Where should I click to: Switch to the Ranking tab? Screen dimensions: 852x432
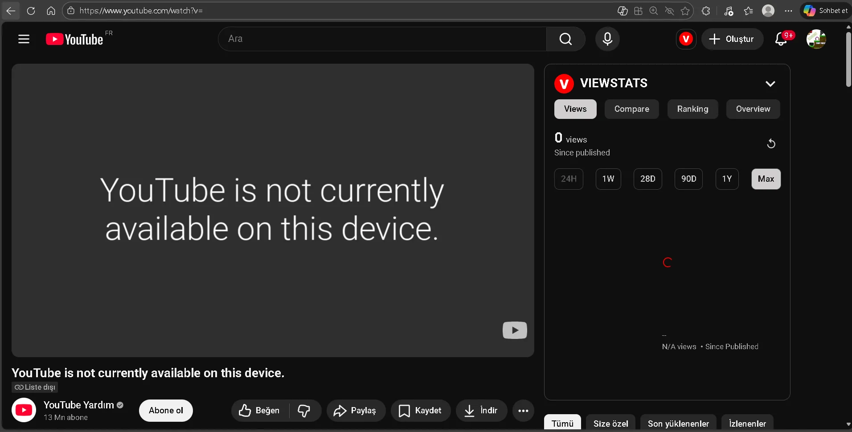tap(692, 109)
